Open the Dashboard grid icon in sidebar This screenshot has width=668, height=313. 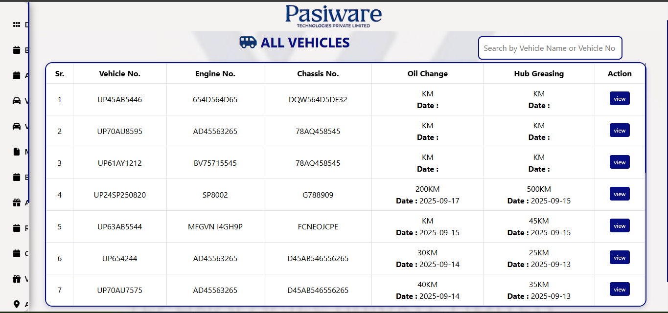click(x=17, y=24)
